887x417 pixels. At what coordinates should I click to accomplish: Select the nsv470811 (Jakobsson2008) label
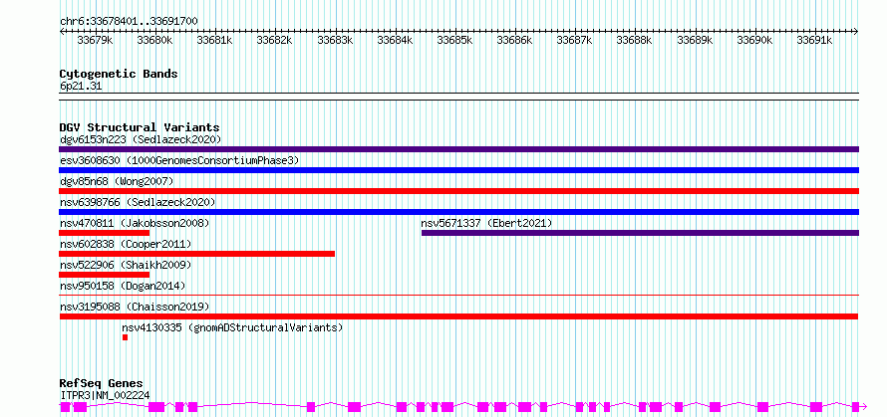135,223
